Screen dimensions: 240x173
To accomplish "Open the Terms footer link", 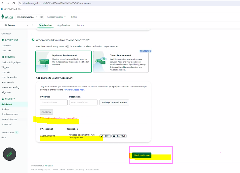I will [x=62, y=170].
